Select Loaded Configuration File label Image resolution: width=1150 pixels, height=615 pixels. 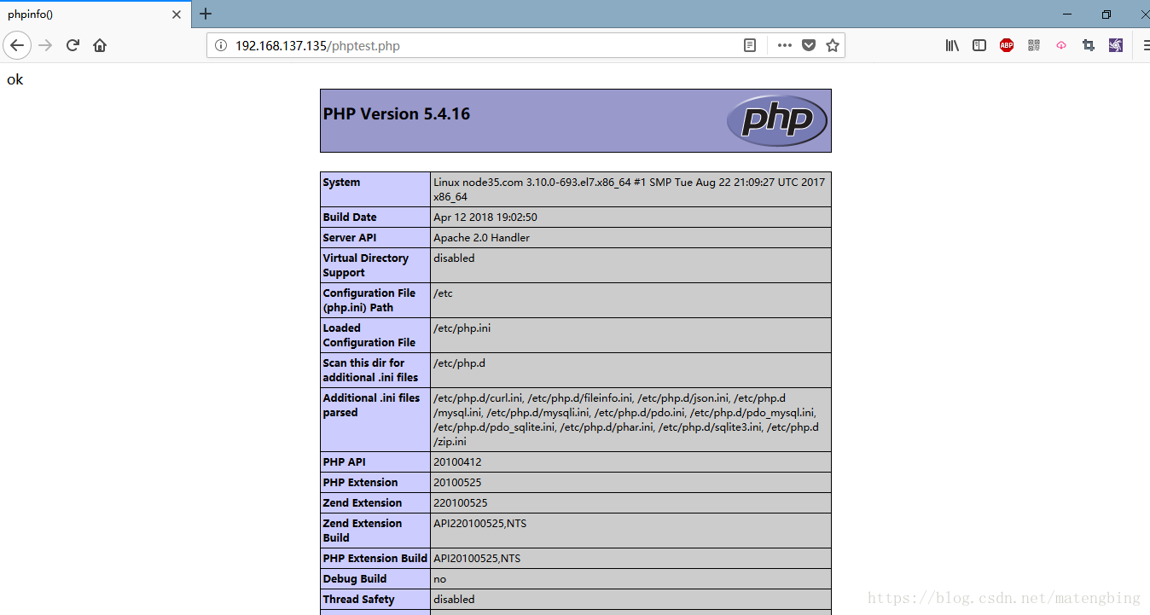click(x=369, y=335)
